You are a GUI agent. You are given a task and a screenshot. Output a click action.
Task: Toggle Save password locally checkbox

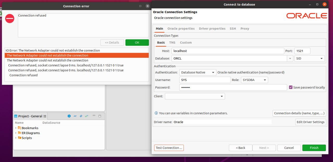[291, 87]
